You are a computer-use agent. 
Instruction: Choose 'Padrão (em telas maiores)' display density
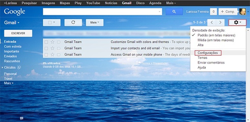pos(216,35)
